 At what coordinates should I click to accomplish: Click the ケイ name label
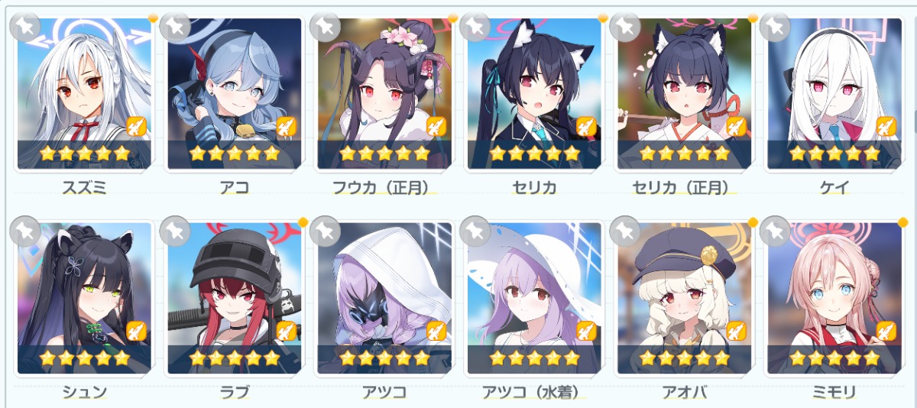(x=833, y=187)
